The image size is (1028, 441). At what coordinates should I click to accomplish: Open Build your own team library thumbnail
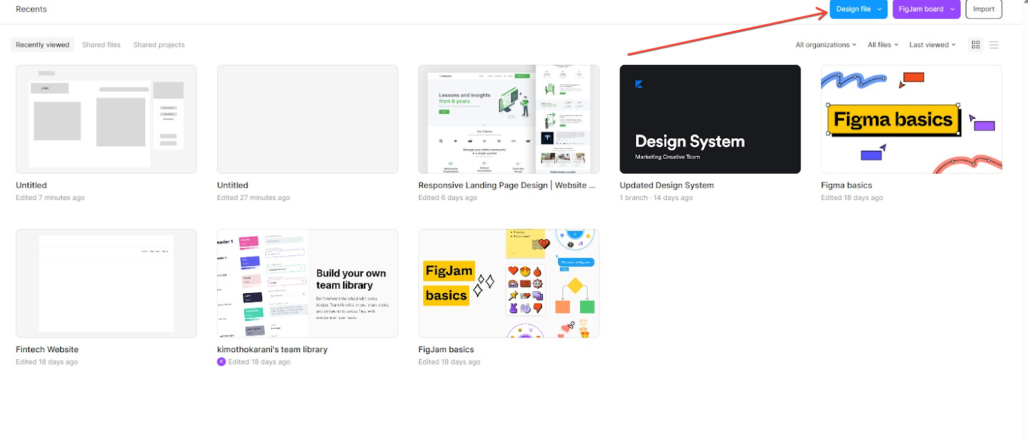[307, 283]
